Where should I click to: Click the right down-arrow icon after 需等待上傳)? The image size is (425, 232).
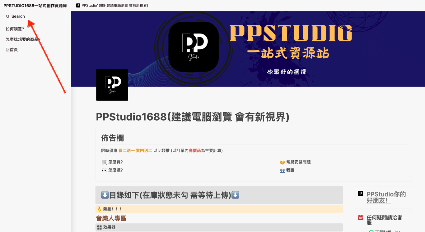click(x=236, y=195)
